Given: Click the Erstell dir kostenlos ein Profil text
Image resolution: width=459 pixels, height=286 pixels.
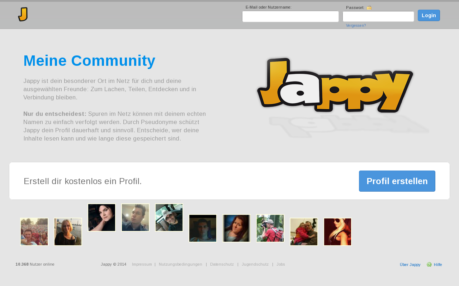Looking at the screenshot, I should (x=83, y=181).
